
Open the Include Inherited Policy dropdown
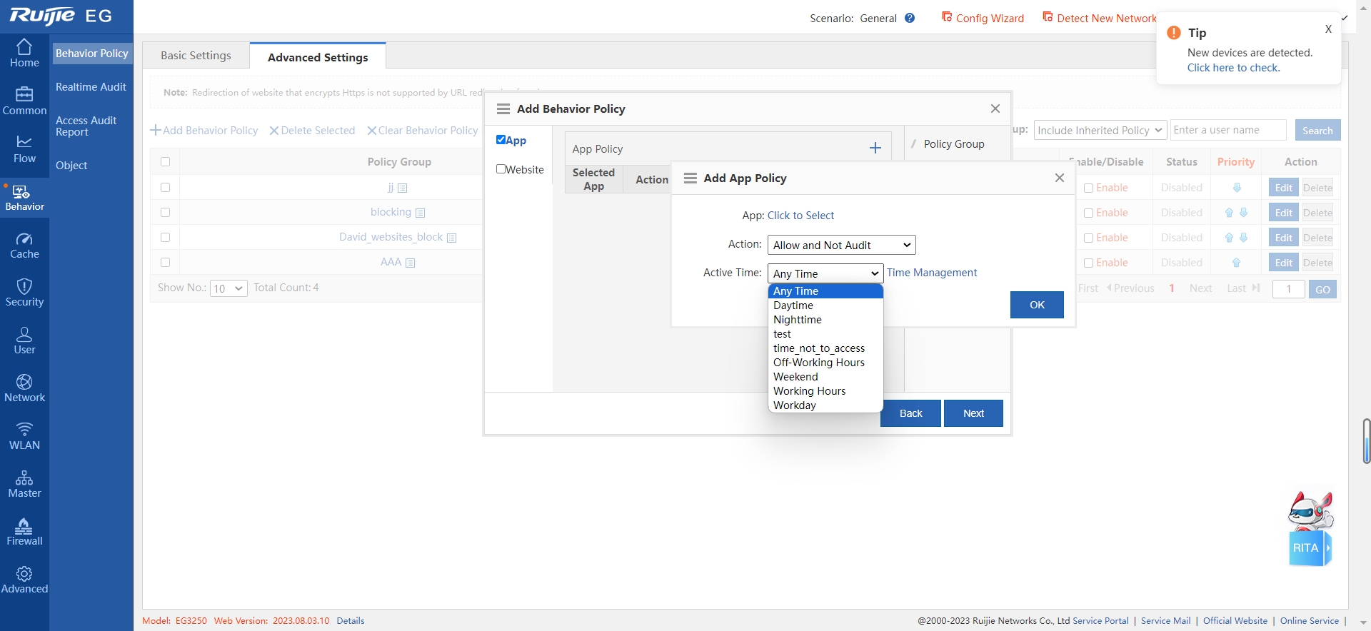coord(1099,130)
